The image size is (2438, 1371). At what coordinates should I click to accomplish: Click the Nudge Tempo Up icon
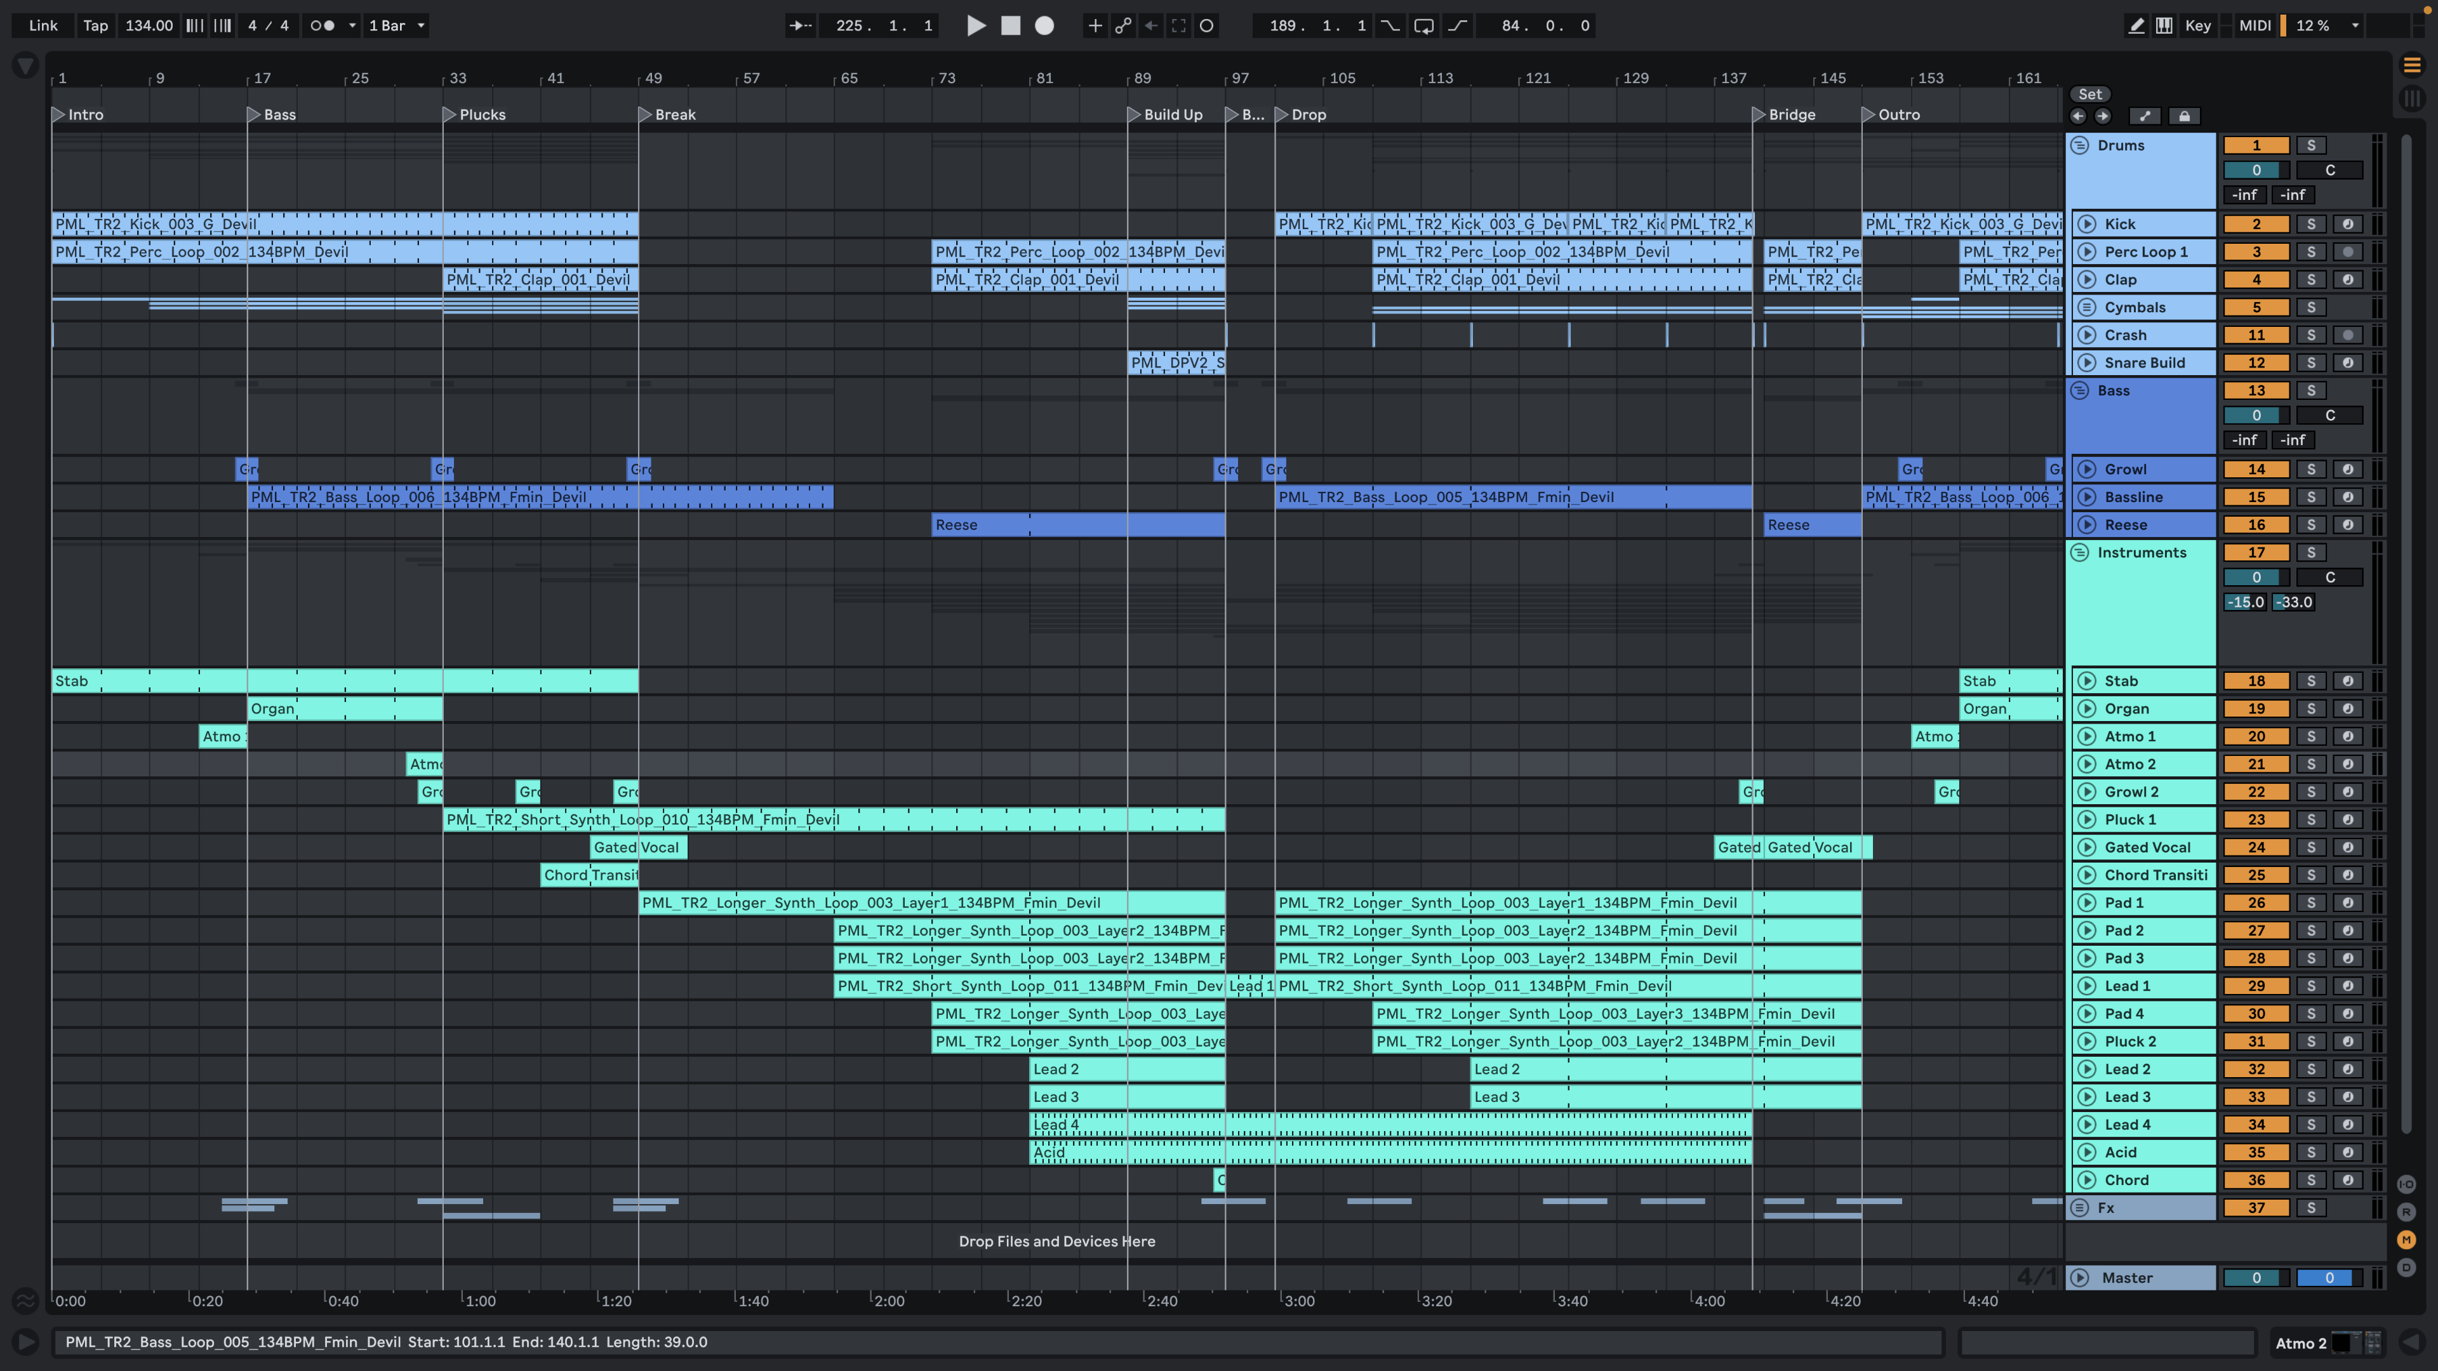click(x=222, y=25)
